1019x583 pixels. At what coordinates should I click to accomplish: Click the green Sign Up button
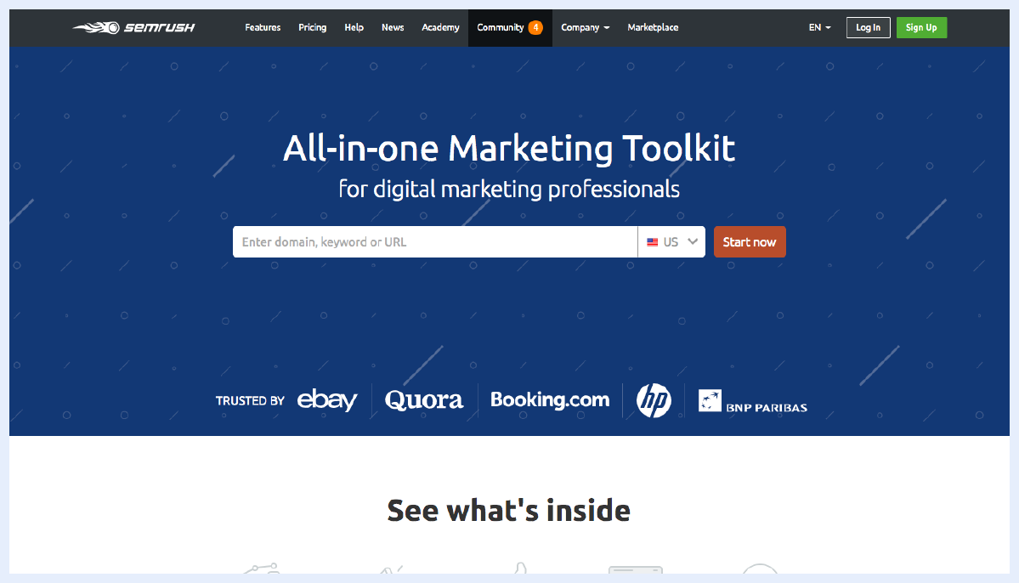pyautogui.click(x=921, y=27)
